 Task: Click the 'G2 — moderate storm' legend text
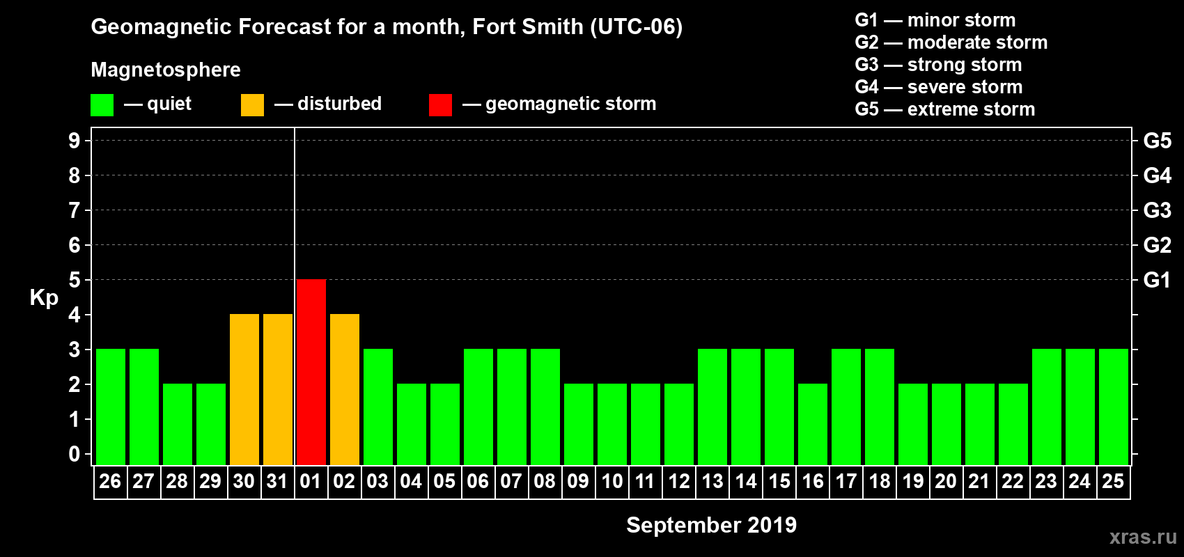[951, 42]
